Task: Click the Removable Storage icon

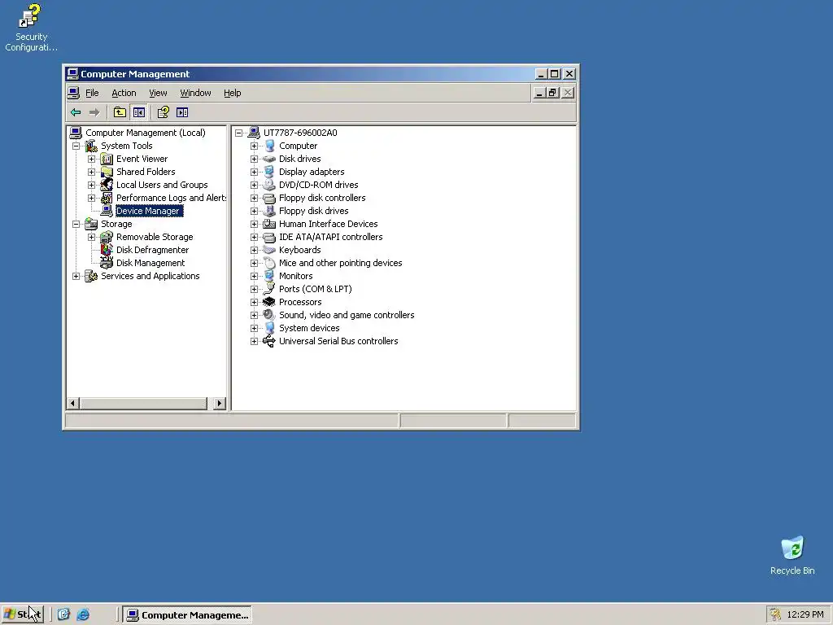Action: [107, 237]
